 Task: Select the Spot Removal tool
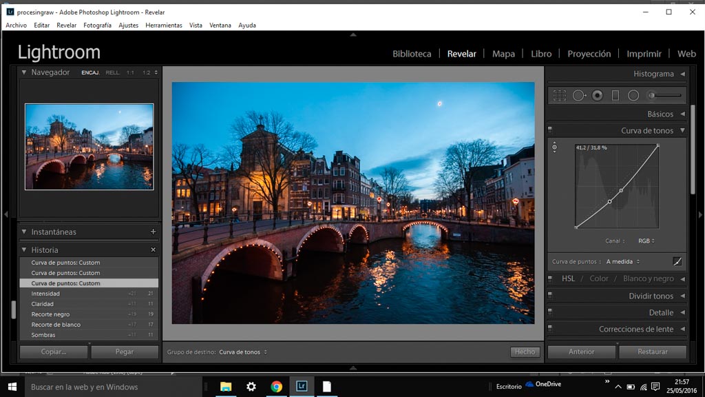tap(579, 96)
